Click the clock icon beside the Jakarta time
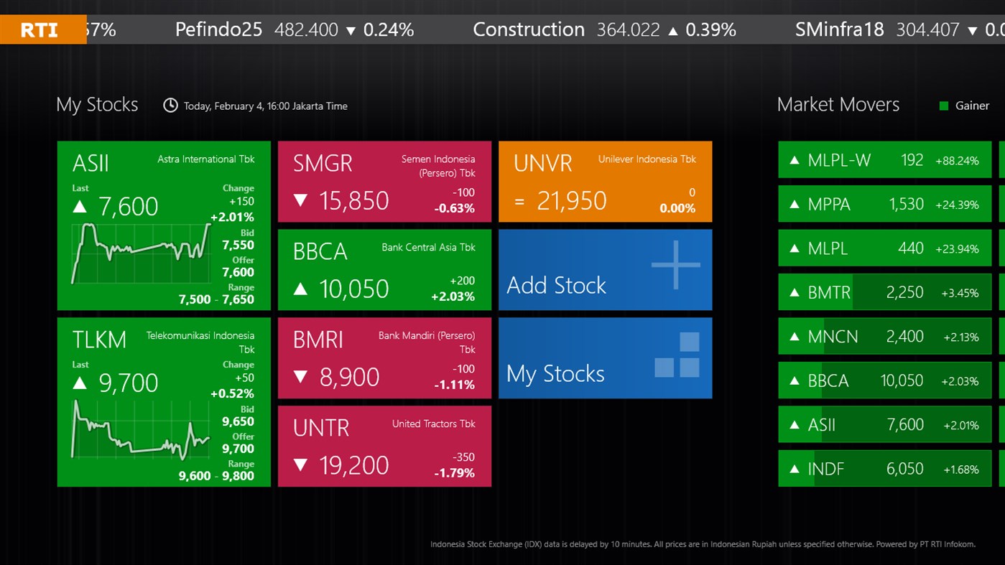Viewport: 1005px width, 565px height. tap(170, 105)
